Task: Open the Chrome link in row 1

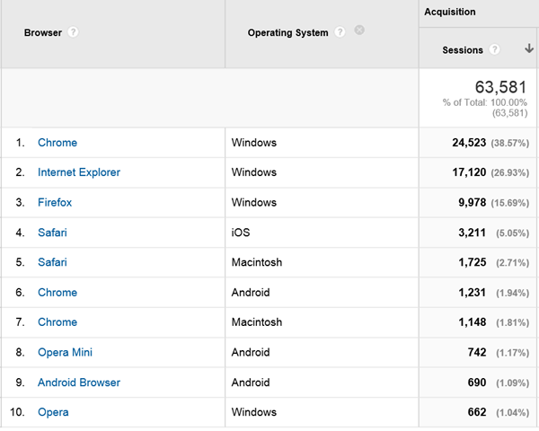Action: (x=57, y=143)
